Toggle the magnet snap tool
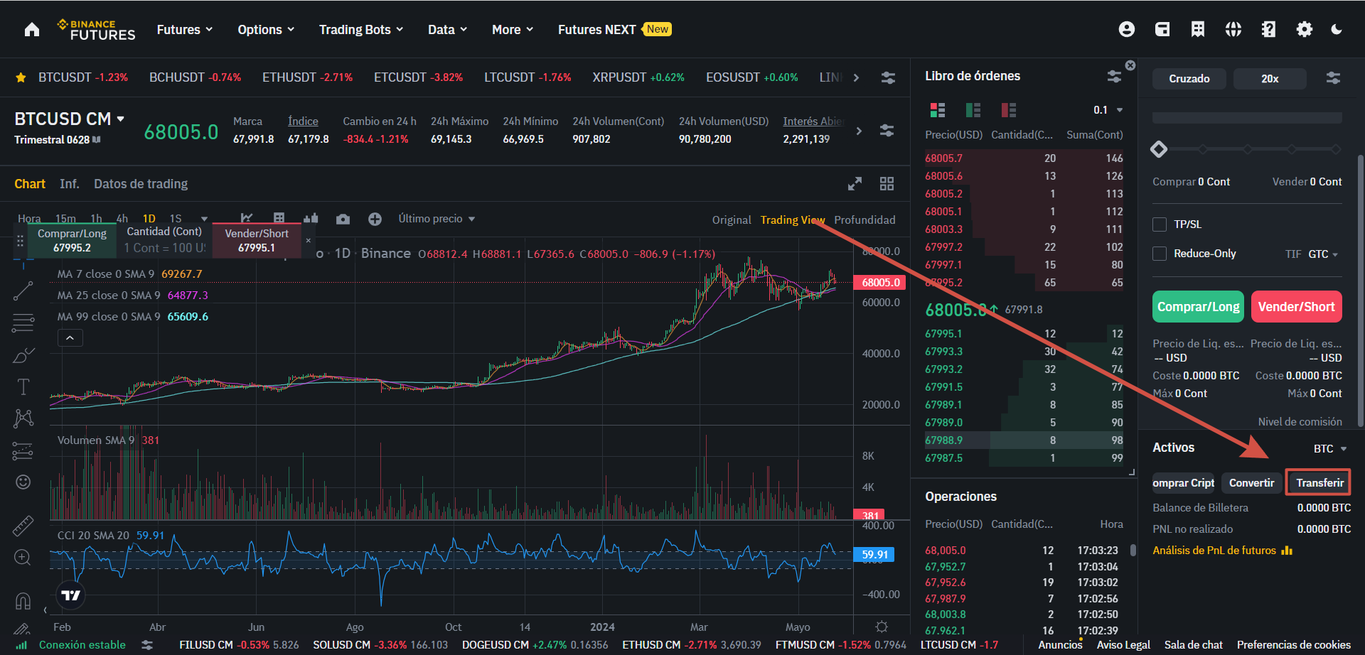The image size is (1365, 655). point(23,601)
